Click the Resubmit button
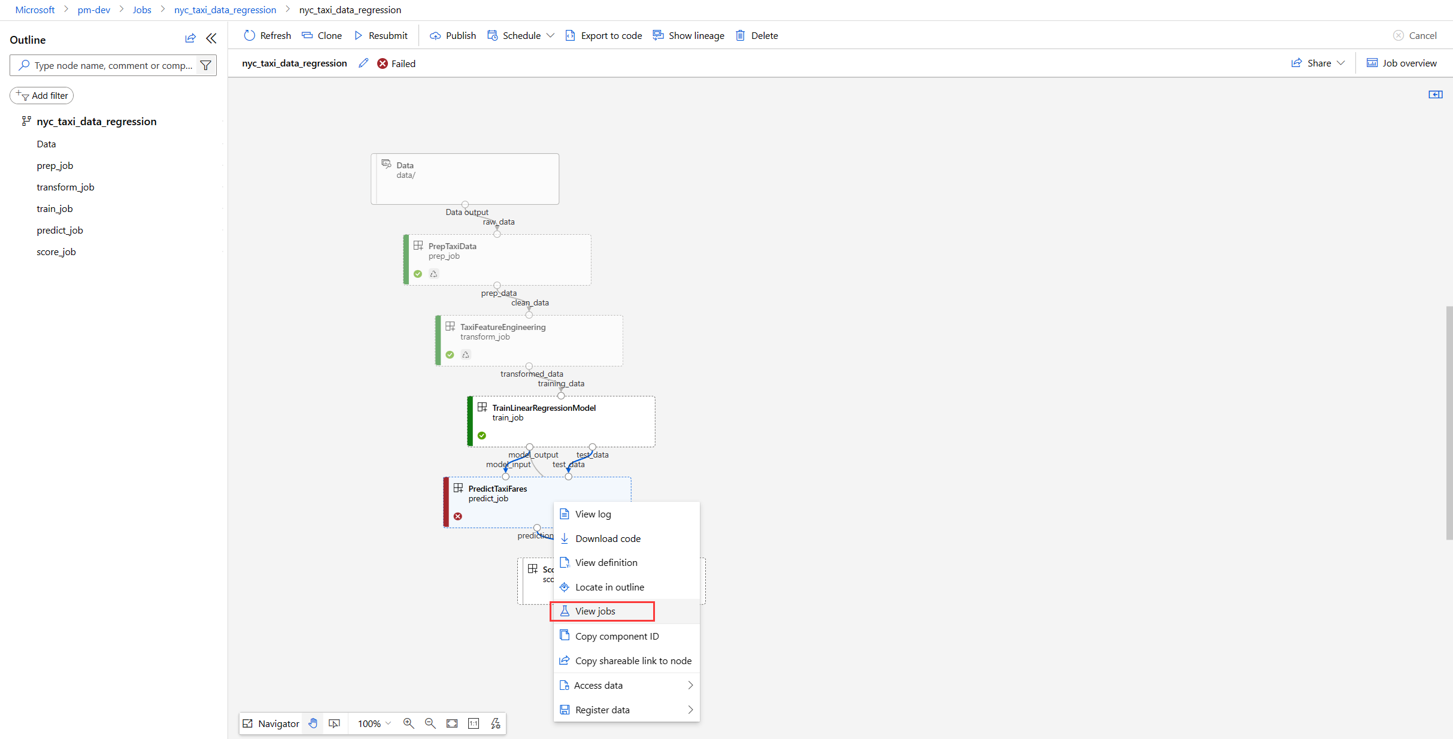Screen dimensions: 1453x739 [x=381, y=36]
